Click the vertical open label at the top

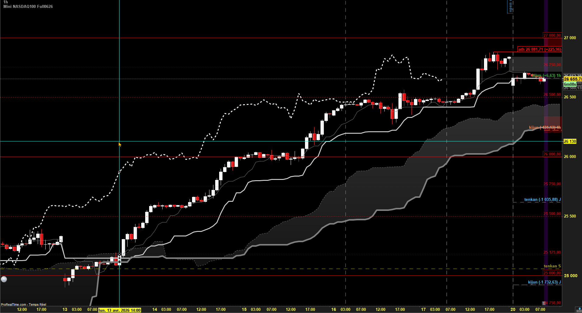pos(510,6)
